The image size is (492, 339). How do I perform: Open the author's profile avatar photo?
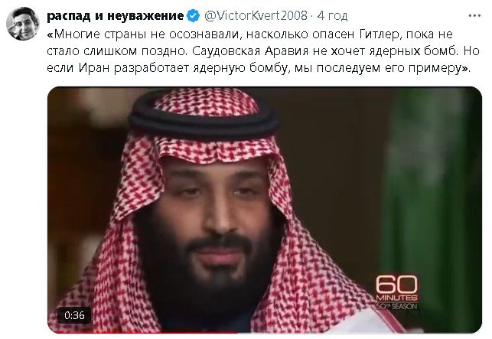coord(23,24)
